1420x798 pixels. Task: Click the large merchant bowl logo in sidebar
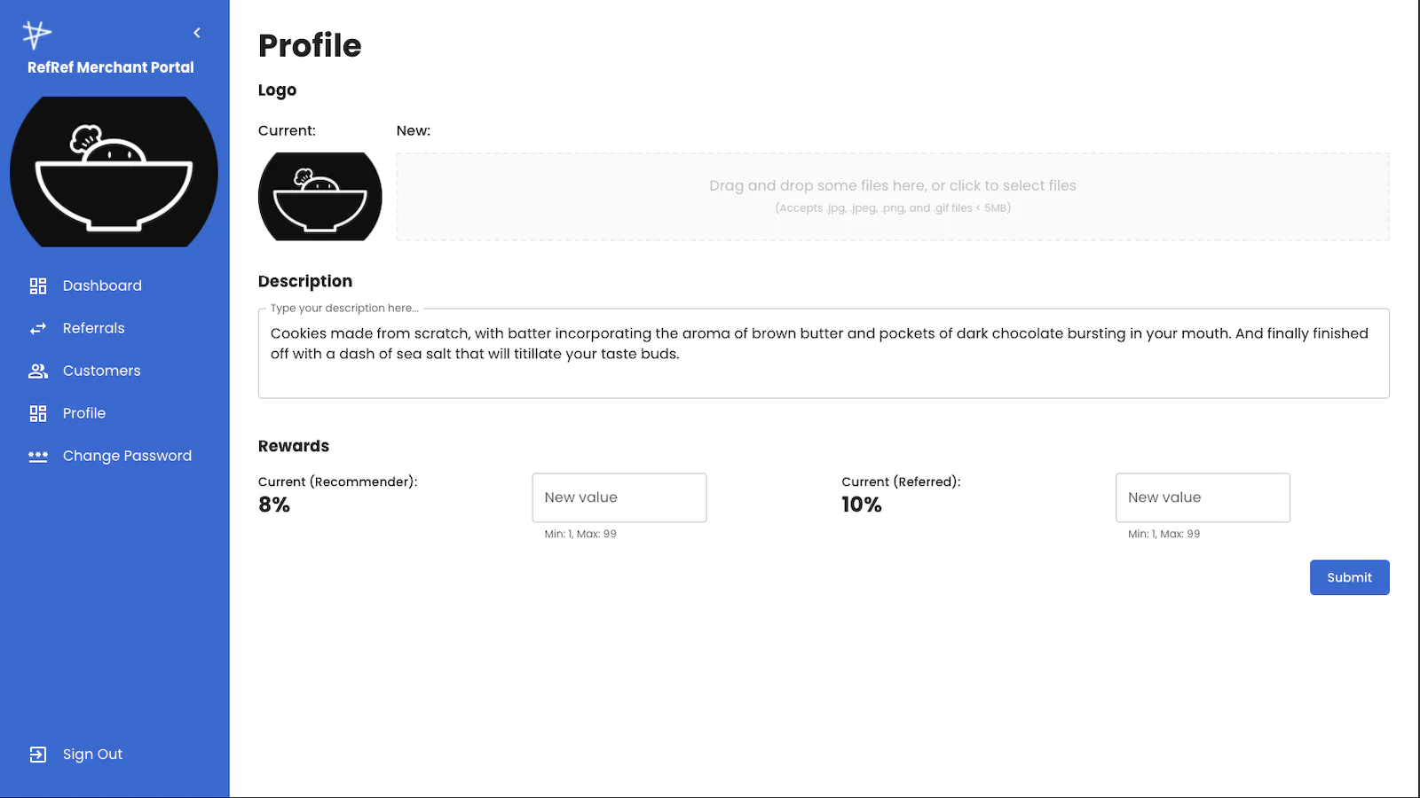114,172
